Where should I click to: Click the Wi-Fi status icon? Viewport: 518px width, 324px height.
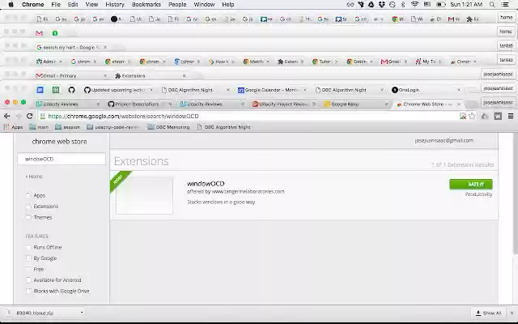coord(415,4)
